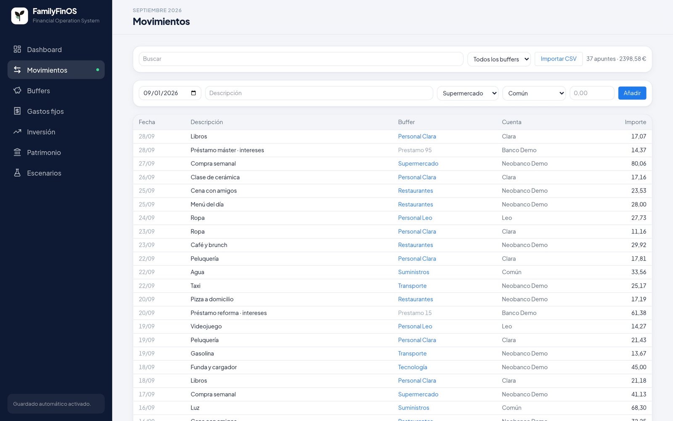Viewport: 673px width, 421px height.
Task: Switch to the Escenarios section
Action: point(56,173)
